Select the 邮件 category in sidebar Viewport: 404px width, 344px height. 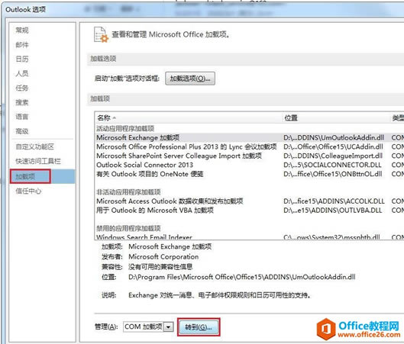pyautogui.click(x=22, y=45)
